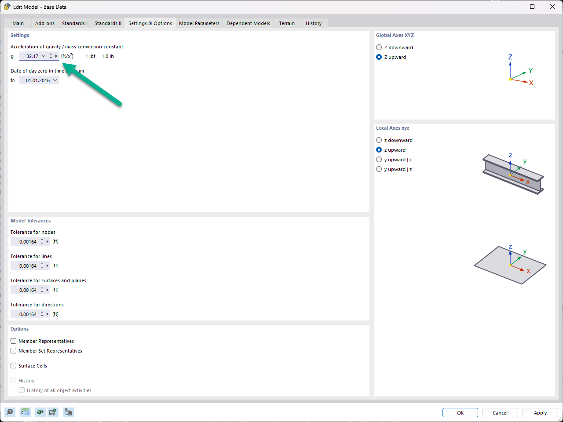Adjust Tolerance for surfaces and planes spinner

[42, 290]
